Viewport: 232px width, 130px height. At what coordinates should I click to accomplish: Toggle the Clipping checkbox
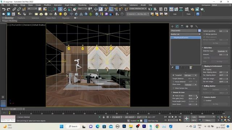[204, 69]
